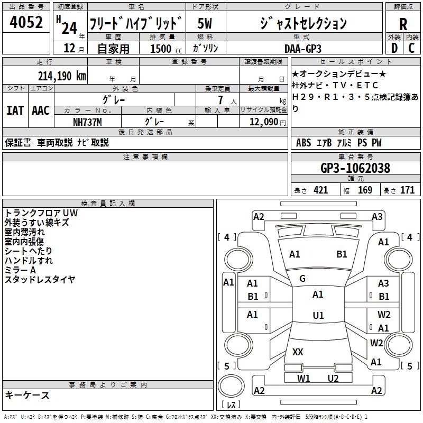Image resolution: width=423 pixels, height=423 pixels.
Task: Select the A3 marker at the front corner
Action: click(376, 216)
